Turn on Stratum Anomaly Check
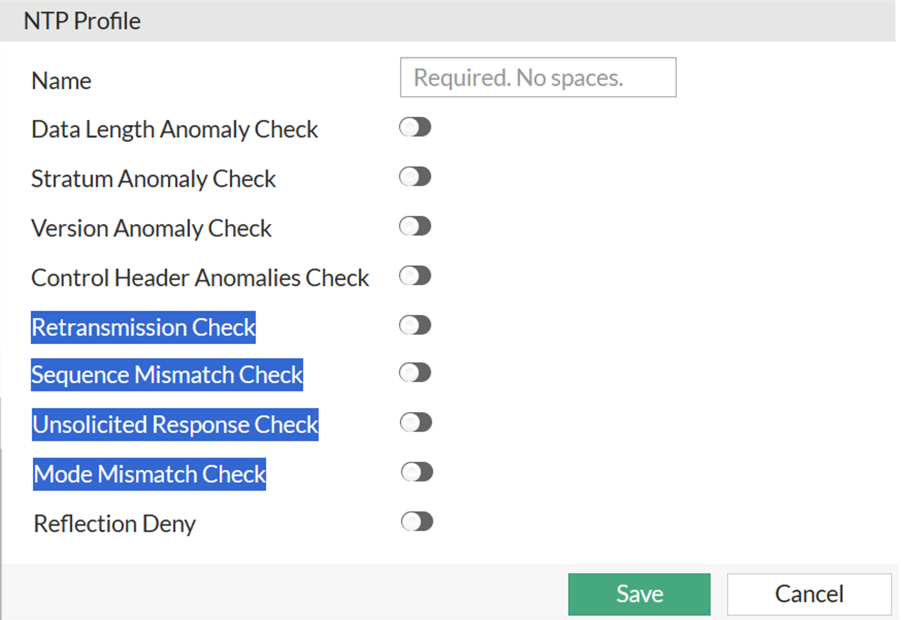Screen dimensions: 901x620 pos(415,177)
